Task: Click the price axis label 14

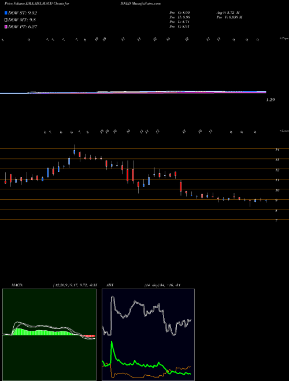Action: tap(277, 150)
